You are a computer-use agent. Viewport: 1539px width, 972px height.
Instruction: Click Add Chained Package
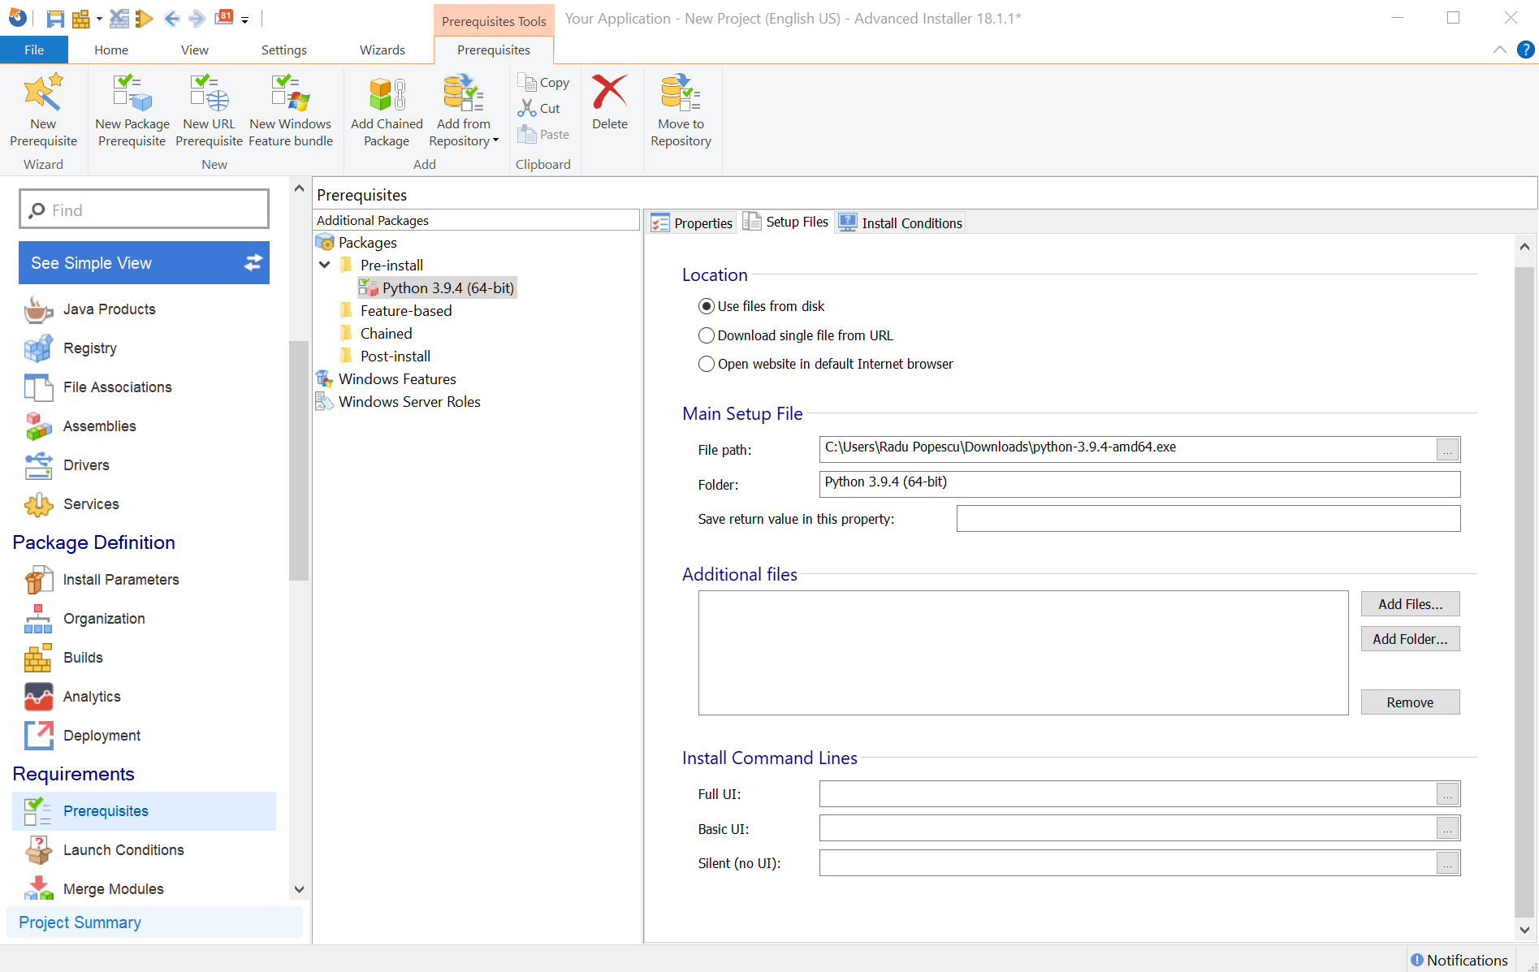point(387,110)
